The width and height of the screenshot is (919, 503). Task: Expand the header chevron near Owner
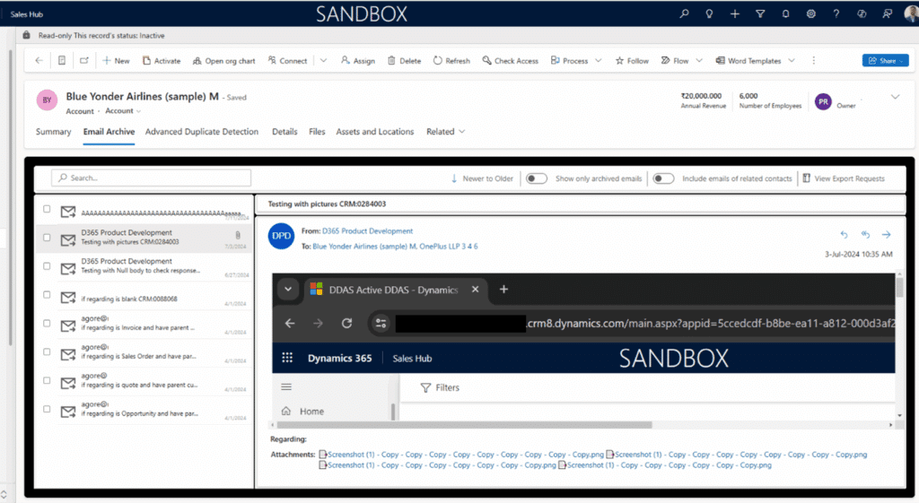[x=895, y=97]
